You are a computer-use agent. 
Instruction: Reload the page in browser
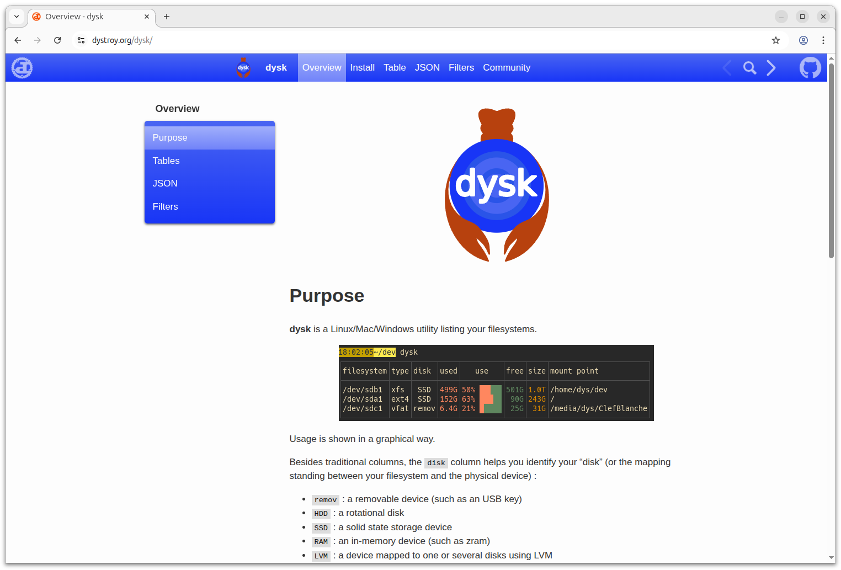point(57,40)
